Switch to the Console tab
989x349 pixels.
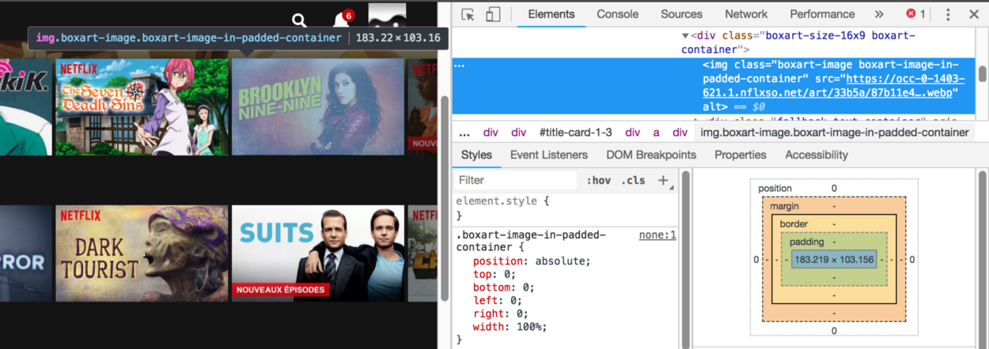618,14
